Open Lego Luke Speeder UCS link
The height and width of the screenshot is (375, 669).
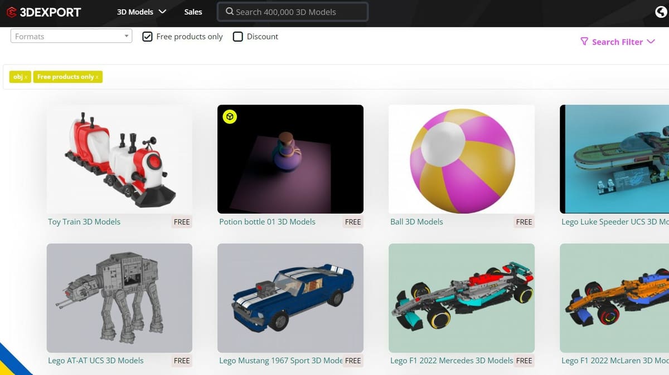[615, 221]
